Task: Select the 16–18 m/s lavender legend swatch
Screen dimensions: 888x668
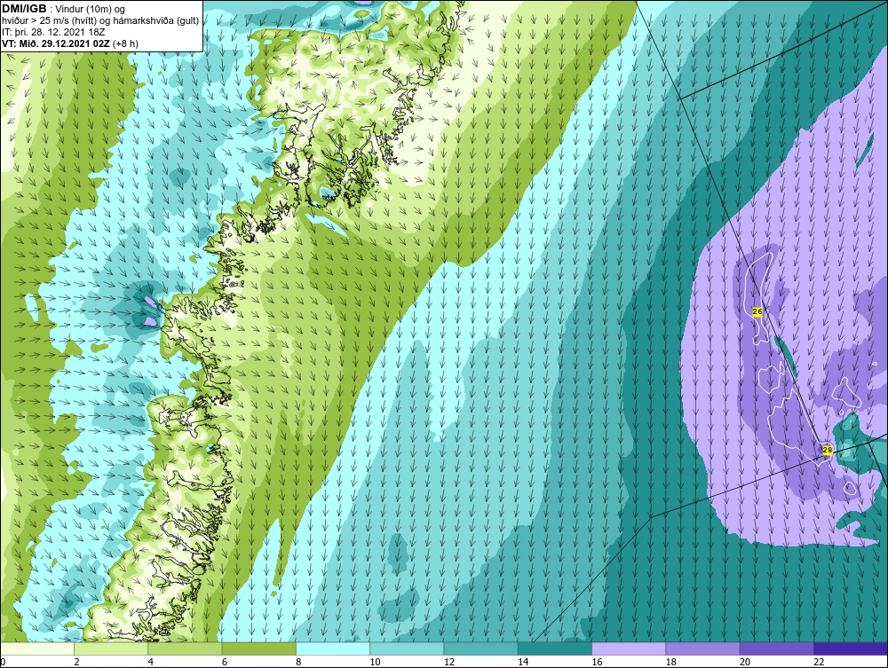Action: [x=629, y=648]
